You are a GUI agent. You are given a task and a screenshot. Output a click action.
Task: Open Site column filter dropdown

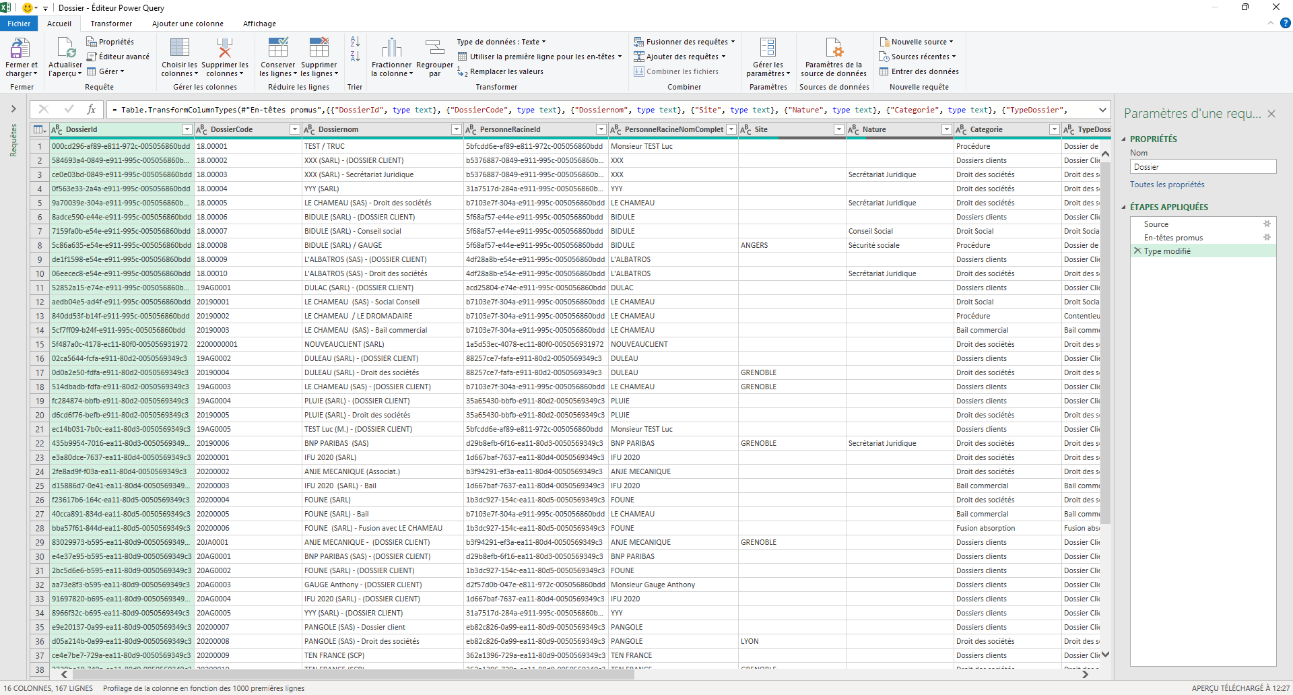pos(838,129)
